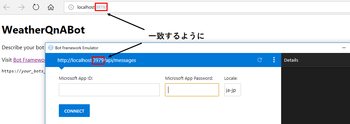Reload the browser page

tap(36, 7)
